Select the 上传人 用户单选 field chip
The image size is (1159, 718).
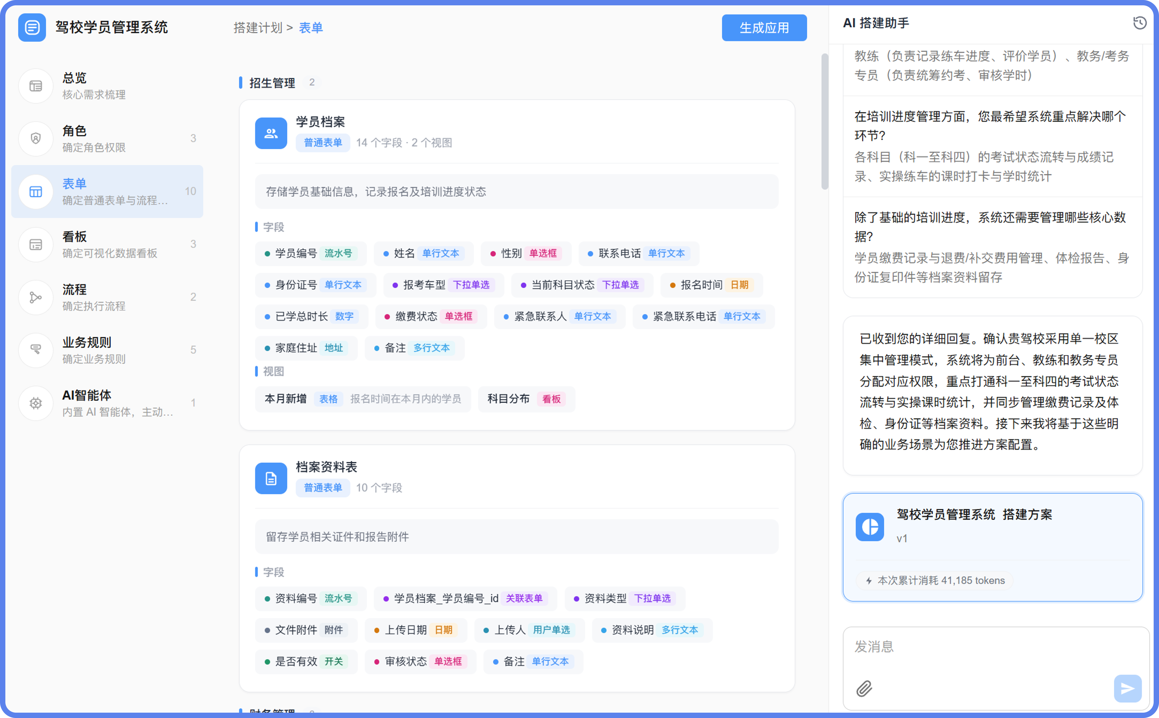529,630
